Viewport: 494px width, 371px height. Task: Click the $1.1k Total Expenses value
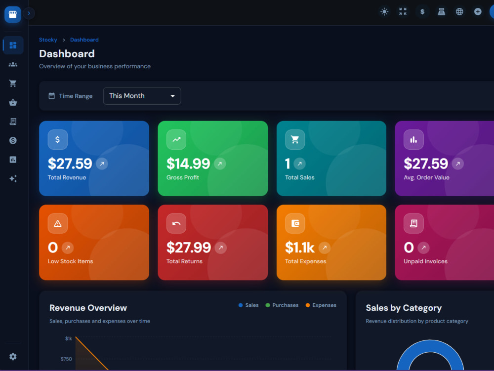pos(300,247)
